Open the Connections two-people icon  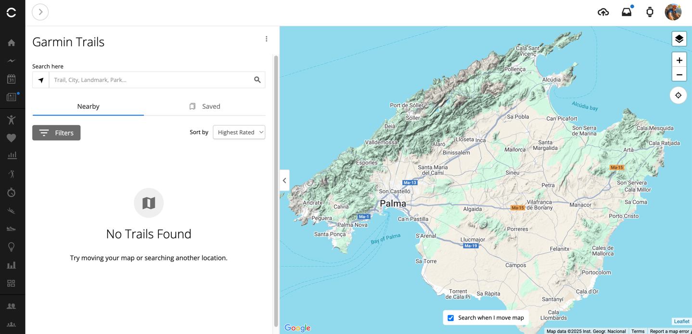tap(12, 306)
